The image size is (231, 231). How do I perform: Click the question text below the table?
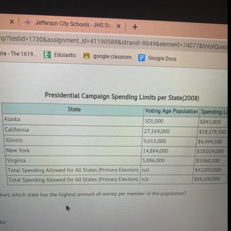(92, 194)
